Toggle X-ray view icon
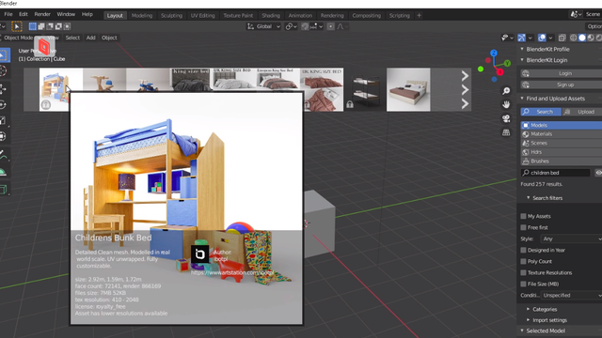602x338 pixels. 562,38
